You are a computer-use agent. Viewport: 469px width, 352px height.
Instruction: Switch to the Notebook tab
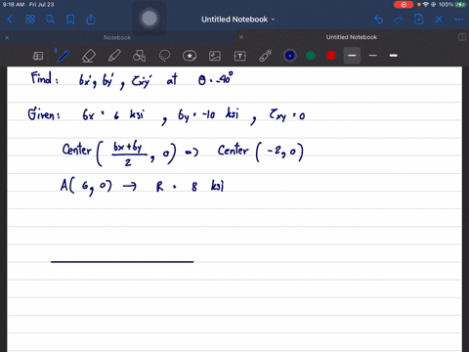point(117,37)
